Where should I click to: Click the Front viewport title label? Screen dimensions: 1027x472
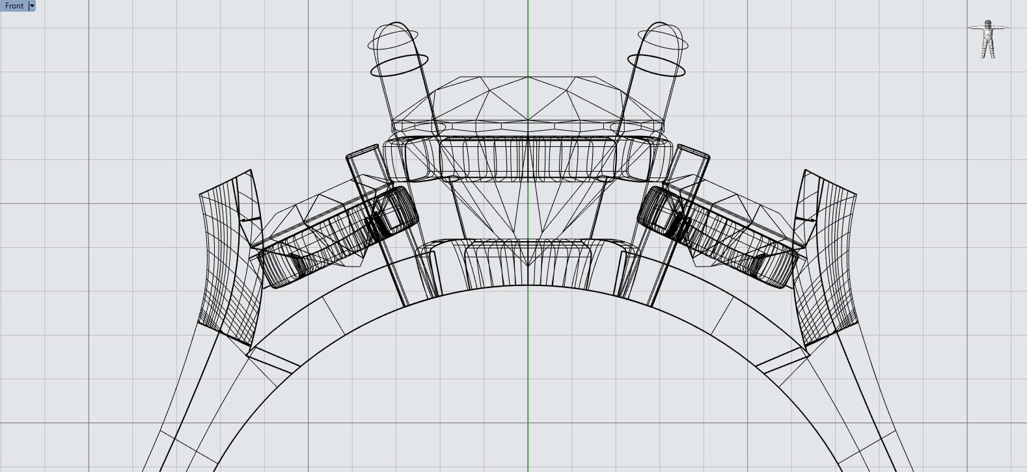tap(14, 6)
